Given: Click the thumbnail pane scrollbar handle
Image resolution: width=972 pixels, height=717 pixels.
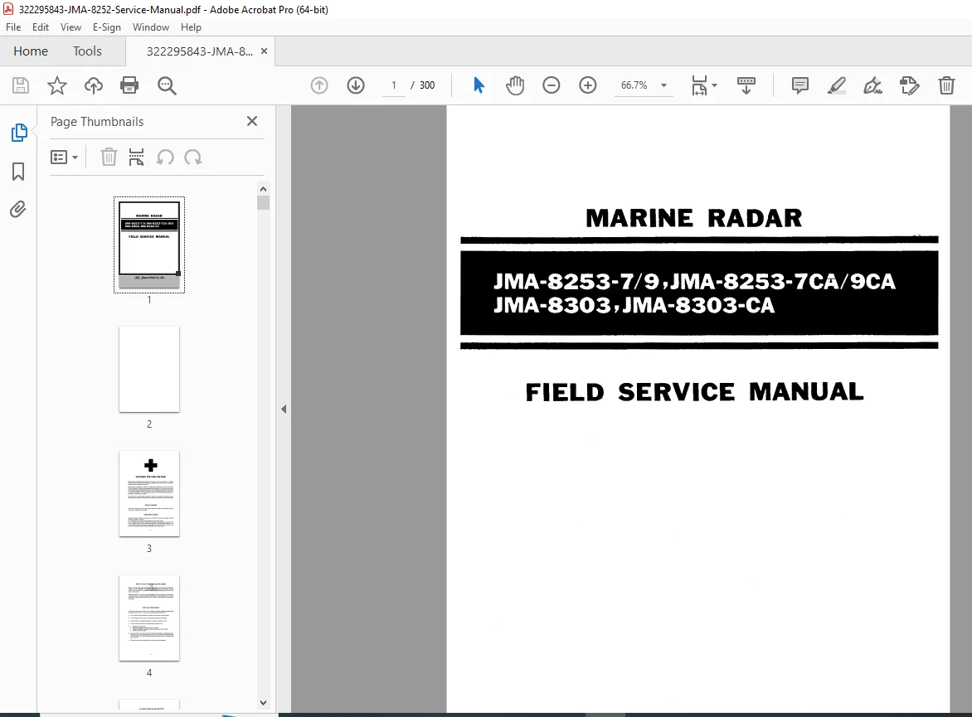Looking at the screenshot, I should click(264, 202).
